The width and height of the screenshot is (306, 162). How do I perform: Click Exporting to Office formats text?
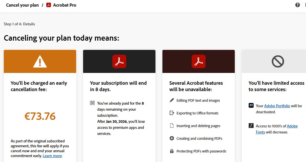click(x=197, y=113)
